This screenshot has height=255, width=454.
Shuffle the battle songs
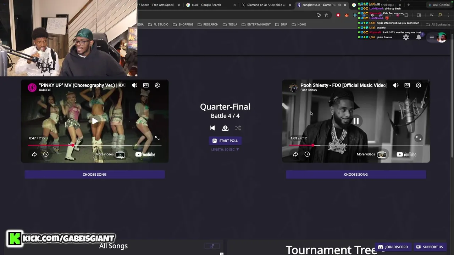coord(238,128)
